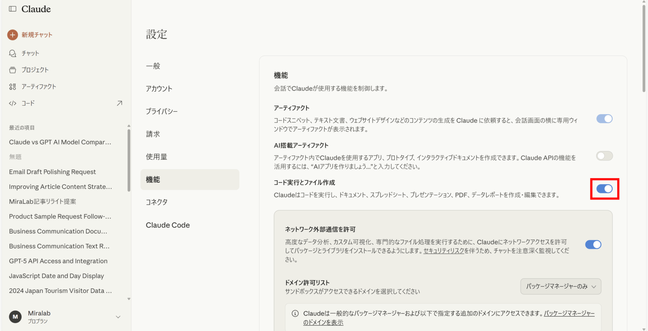Turn off コード実行とファイル作成 toggle
648x331 pixels.
pyautogui.click(x=604, y=189)
